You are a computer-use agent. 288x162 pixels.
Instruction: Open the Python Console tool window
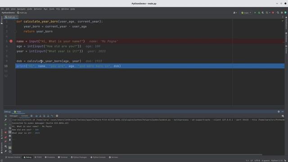98,157
